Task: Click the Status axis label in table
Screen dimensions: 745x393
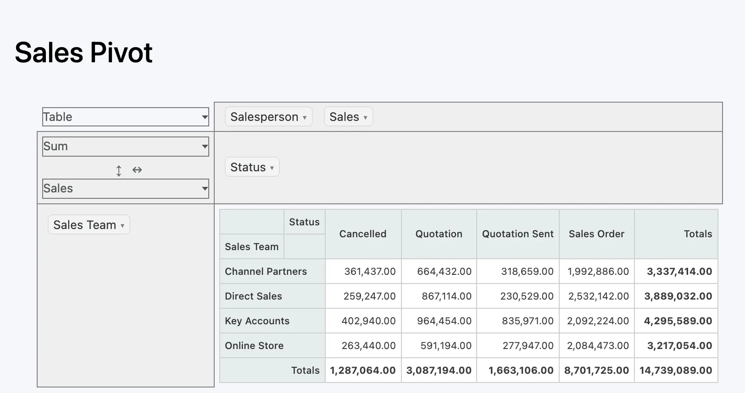Action: pyautogui.click(x=305, y=222)
